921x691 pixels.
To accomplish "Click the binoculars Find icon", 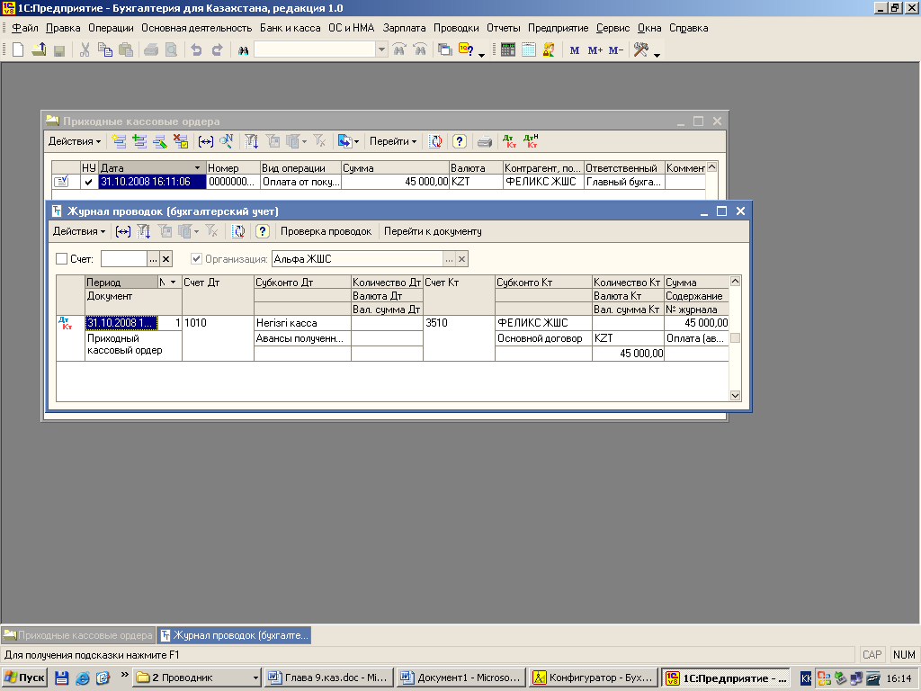I will tap(243, 50).
